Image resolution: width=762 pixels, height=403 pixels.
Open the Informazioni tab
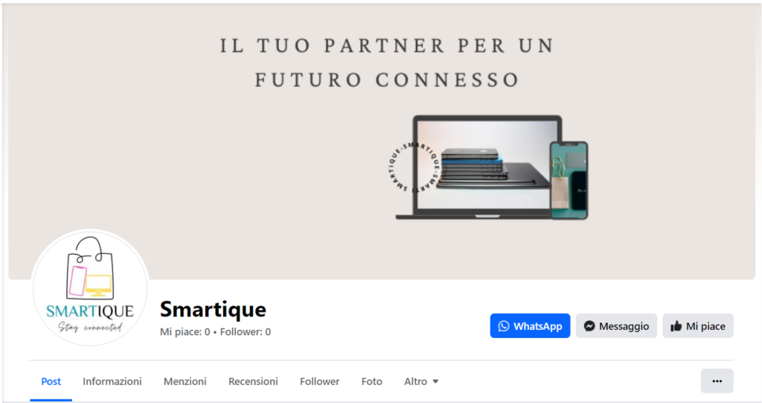point(112,381)
